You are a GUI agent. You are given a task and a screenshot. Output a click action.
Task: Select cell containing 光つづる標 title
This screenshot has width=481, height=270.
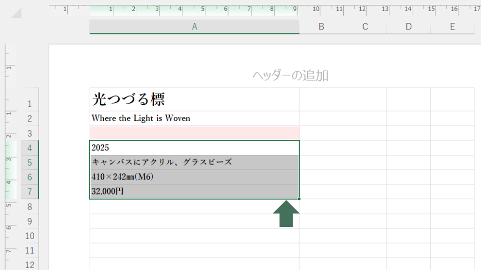(x=194, y=99)
